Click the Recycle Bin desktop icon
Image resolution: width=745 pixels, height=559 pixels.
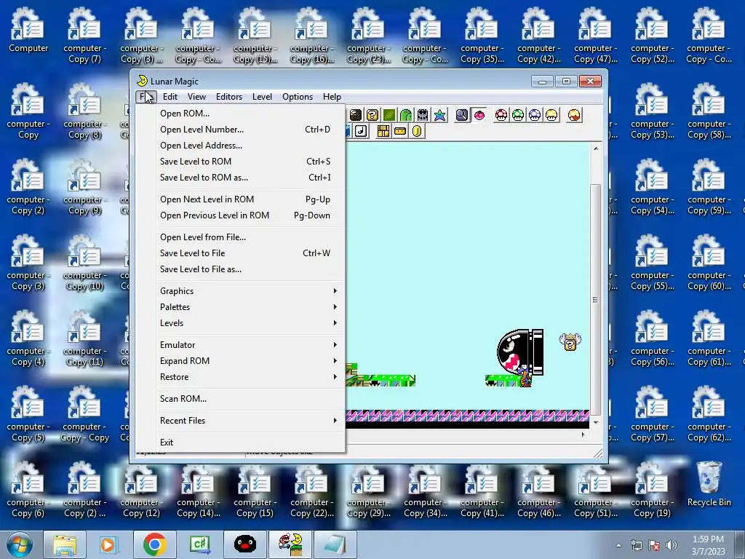709,484
